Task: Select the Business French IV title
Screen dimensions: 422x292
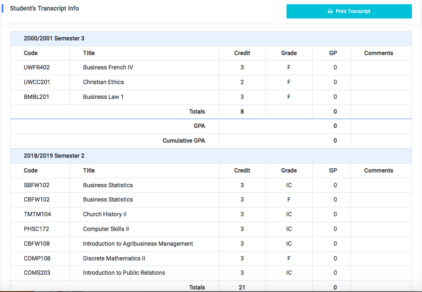Action: coord(108,68)
